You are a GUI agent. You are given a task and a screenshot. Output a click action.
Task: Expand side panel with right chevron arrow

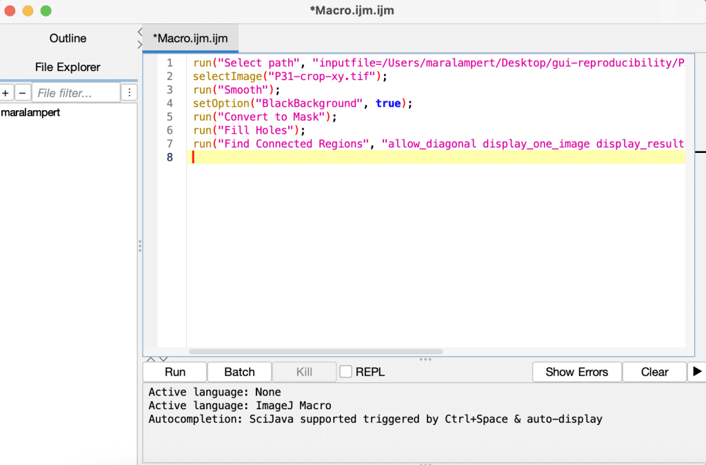point(140,44)
